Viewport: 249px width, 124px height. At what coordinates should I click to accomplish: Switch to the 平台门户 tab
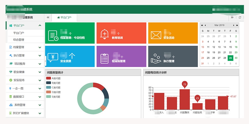point(64,17)
